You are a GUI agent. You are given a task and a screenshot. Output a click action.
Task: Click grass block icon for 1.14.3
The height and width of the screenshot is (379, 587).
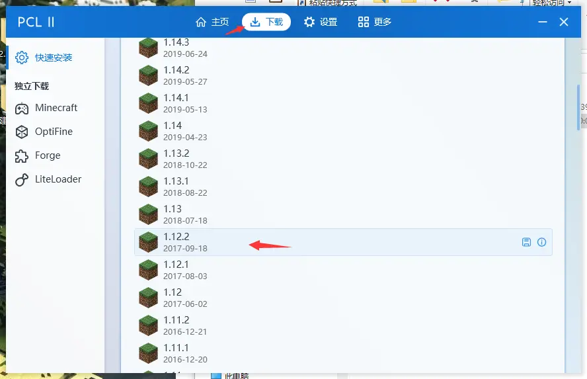click(148, 48)
